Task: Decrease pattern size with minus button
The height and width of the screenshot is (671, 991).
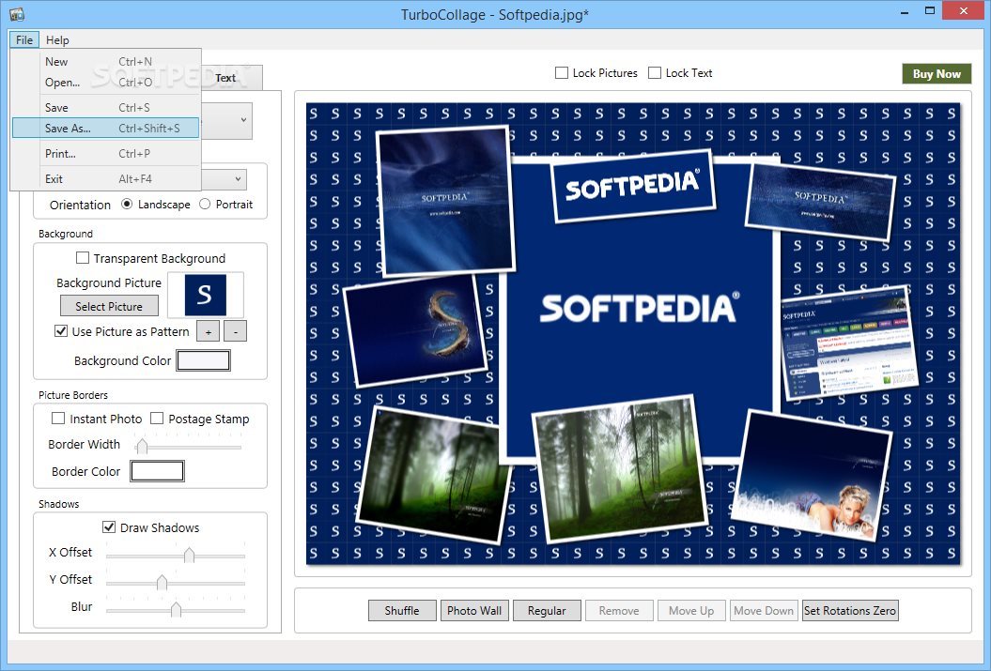Action: coord(235,331)
